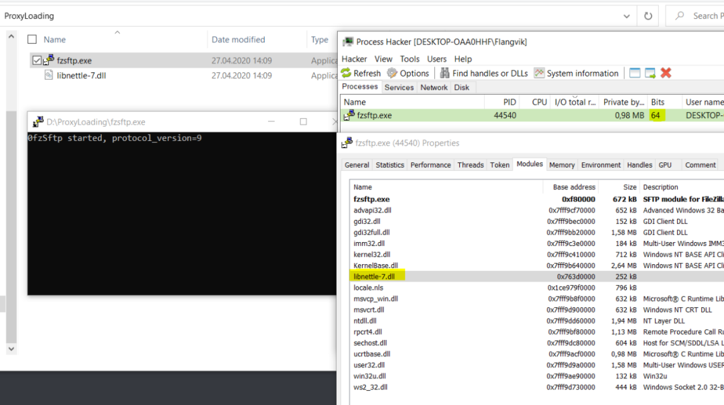Open the Threads properties tab
724x405 pixels.
pyautogui.click(x=471, y=165)
